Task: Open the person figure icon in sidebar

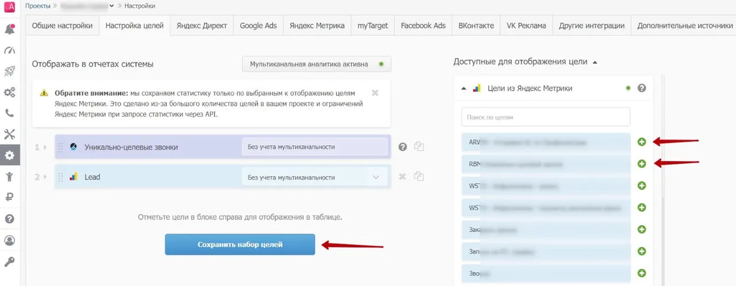Action: tap(9, 177)
